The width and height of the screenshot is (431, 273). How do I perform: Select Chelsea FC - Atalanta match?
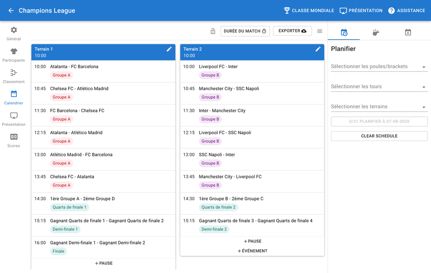point(103,182)
